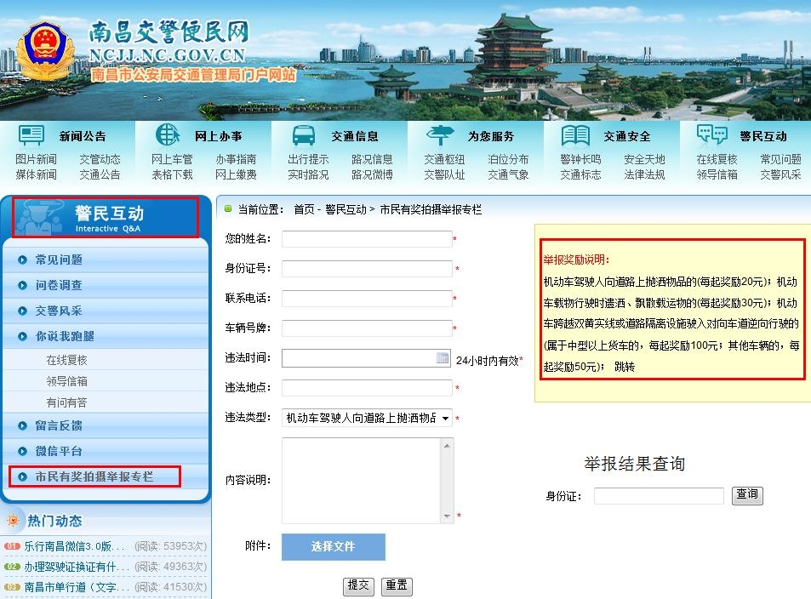Click the 新闻公告 newspaper icon
The height and width of the screenshot is (599, 811).
(x=31, y=135)
